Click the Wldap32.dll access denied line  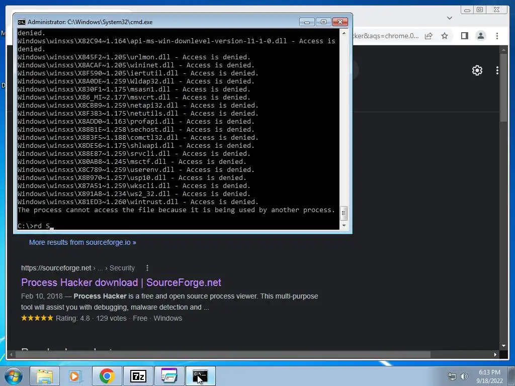click(x=136, y=81)
